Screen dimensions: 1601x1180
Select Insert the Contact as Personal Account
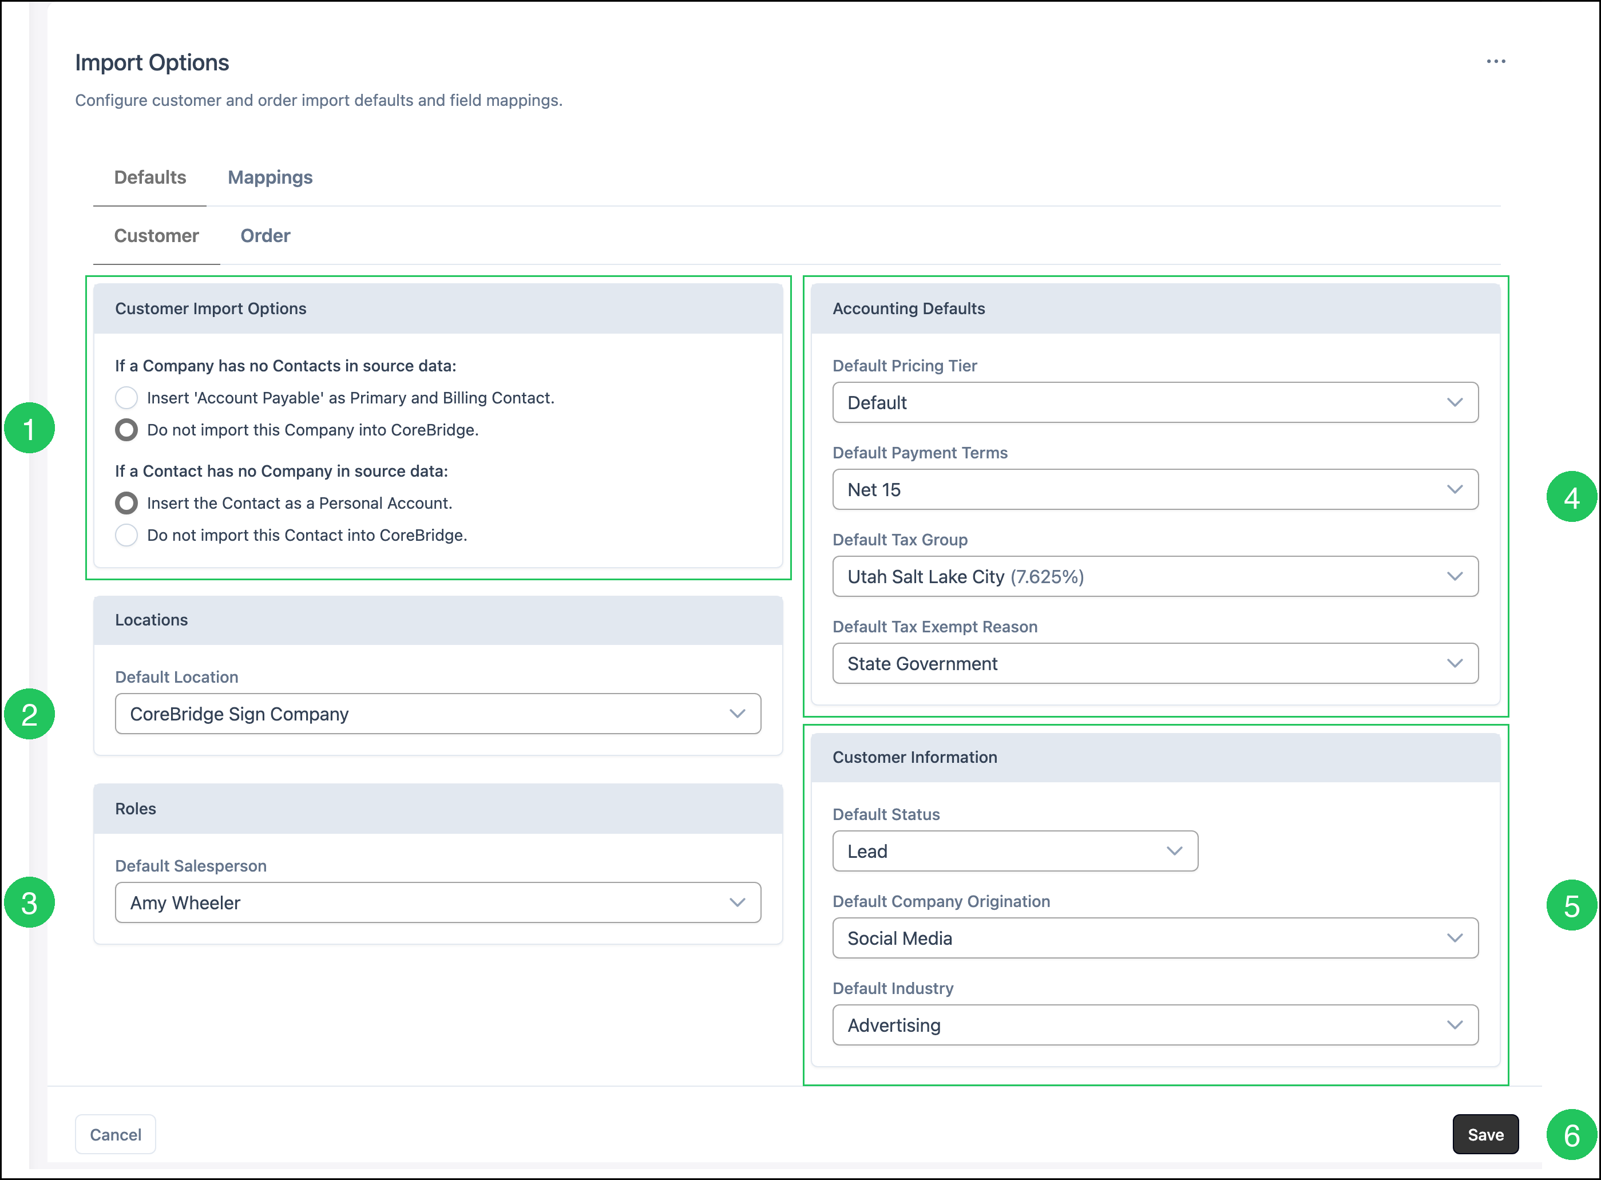tap(126, 504)
